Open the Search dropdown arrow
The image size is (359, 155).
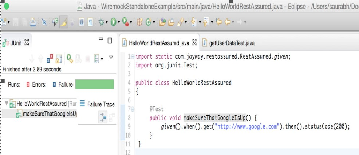186,22
